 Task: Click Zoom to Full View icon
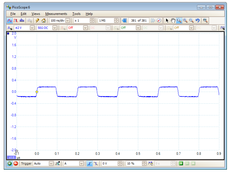point(205,21)
